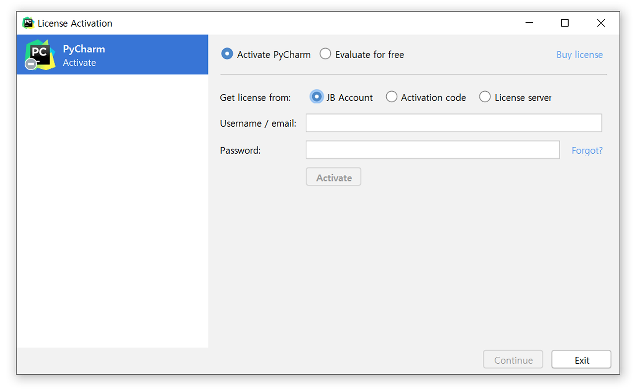
Task: Select the PyCharm Activate item in sidebar
Action: click(112, 55)
